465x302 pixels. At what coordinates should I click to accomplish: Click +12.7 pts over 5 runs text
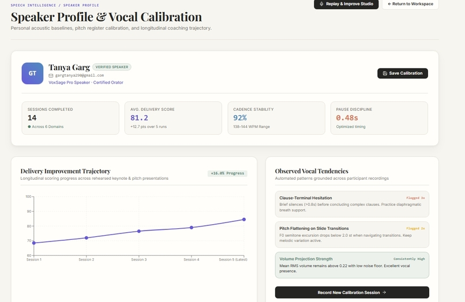click(149, 127)
